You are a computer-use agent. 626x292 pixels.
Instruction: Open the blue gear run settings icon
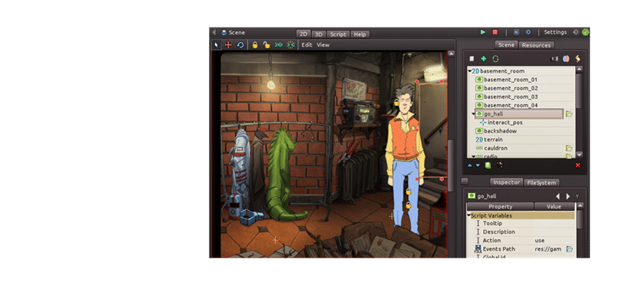528,32
